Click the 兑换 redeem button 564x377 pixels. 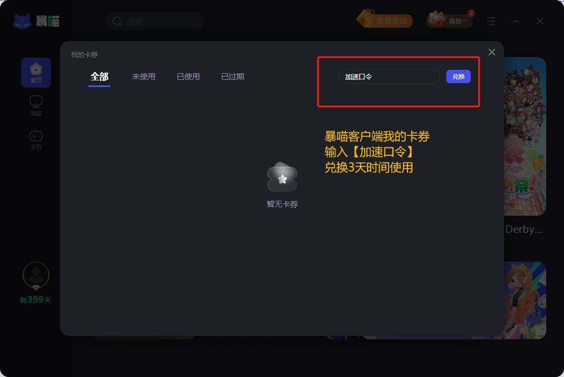459,77
